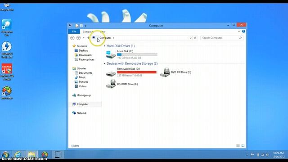The image size is (288, 162).
Task: Switch to large icons view in status bar
Action: click(x=243, y=146)
